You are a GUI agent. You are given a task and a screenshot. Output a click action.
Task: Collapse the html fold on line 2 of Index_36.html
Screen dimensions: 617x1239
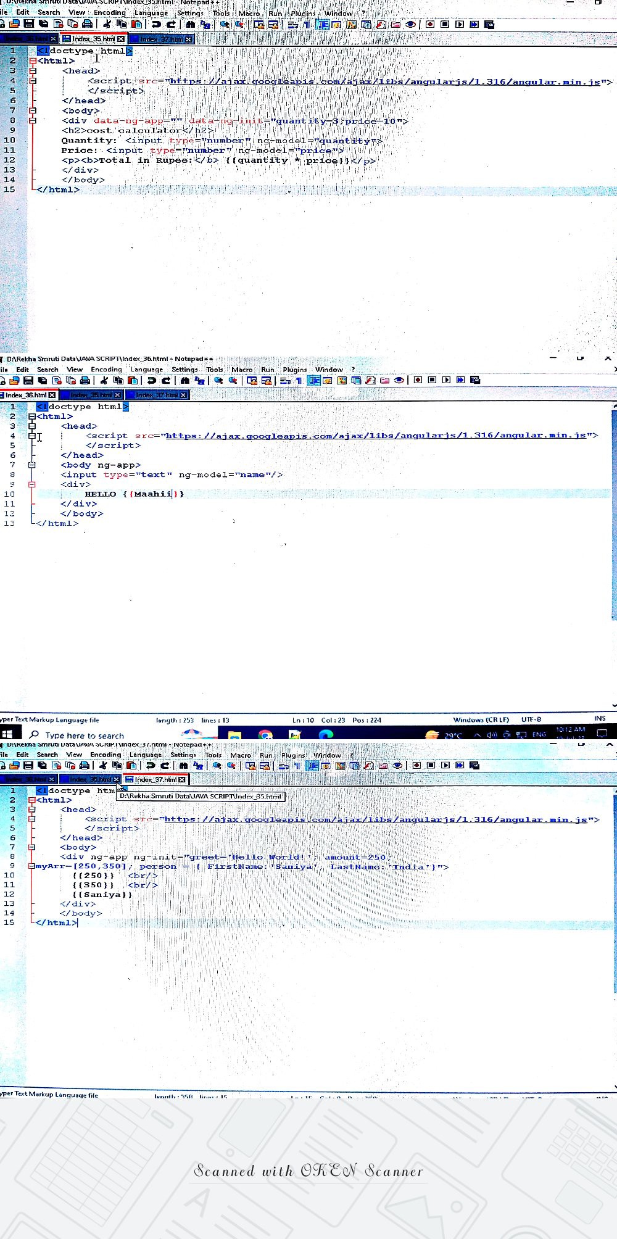pos(31,416)
